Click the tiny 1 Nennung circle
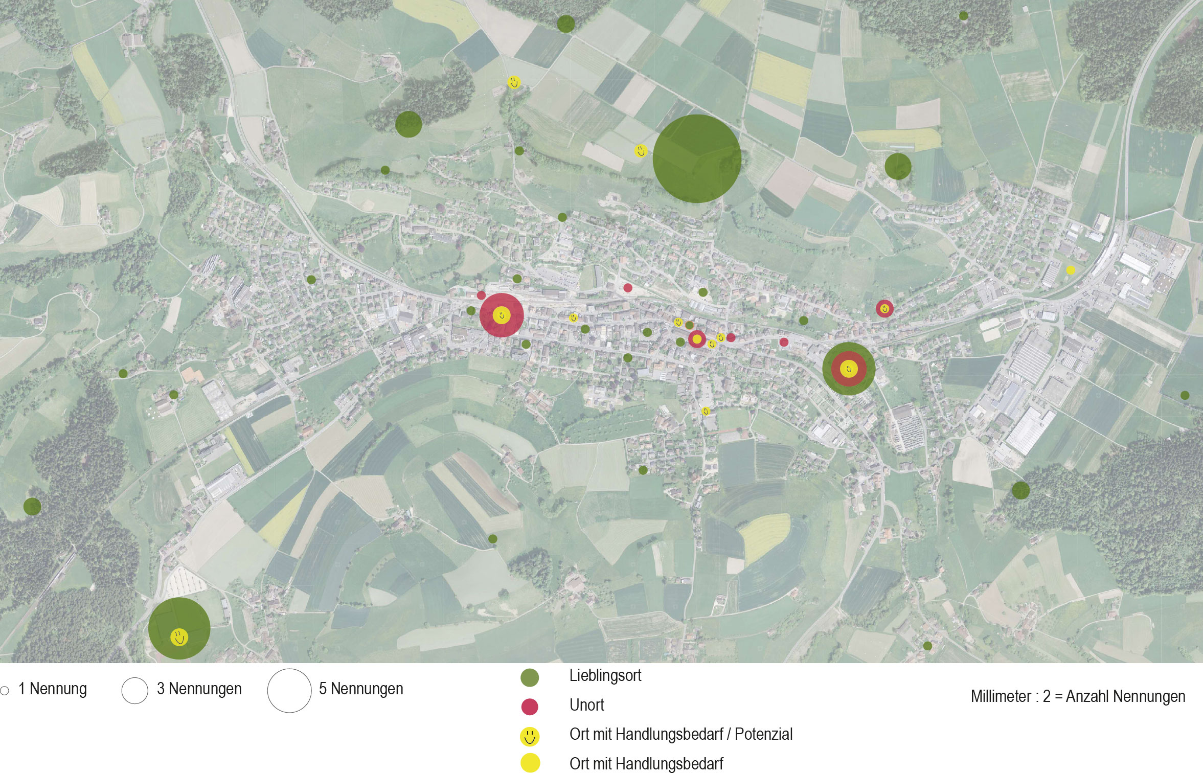This screenshot has width=1203, height=773. point(5,691)
